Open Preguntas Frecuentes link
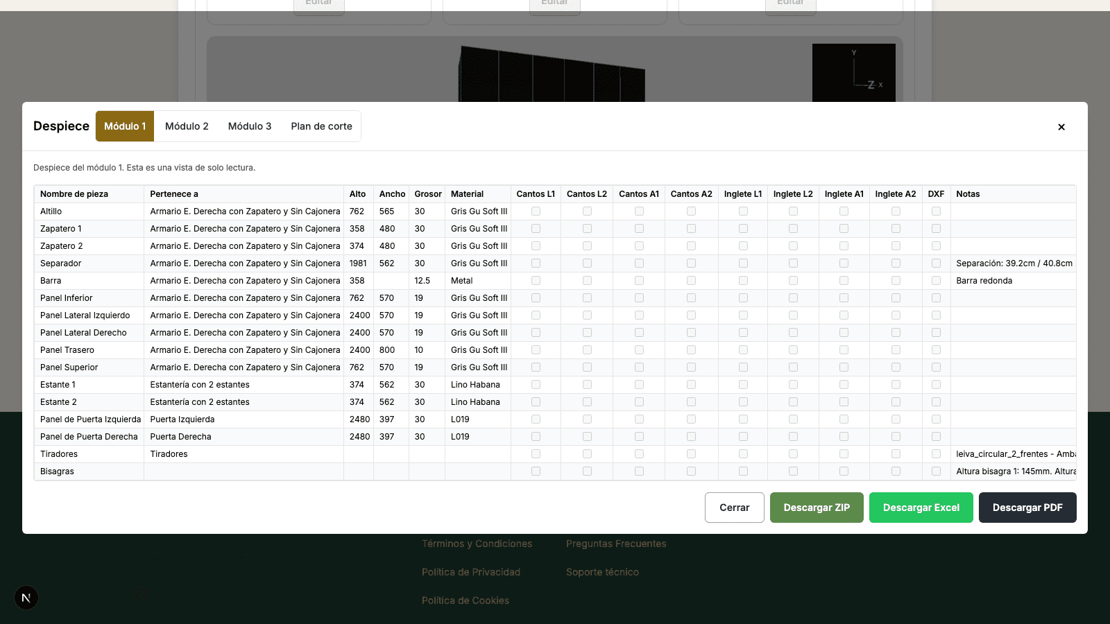The height and width of the screenshot is (624, 1110). 616,544
